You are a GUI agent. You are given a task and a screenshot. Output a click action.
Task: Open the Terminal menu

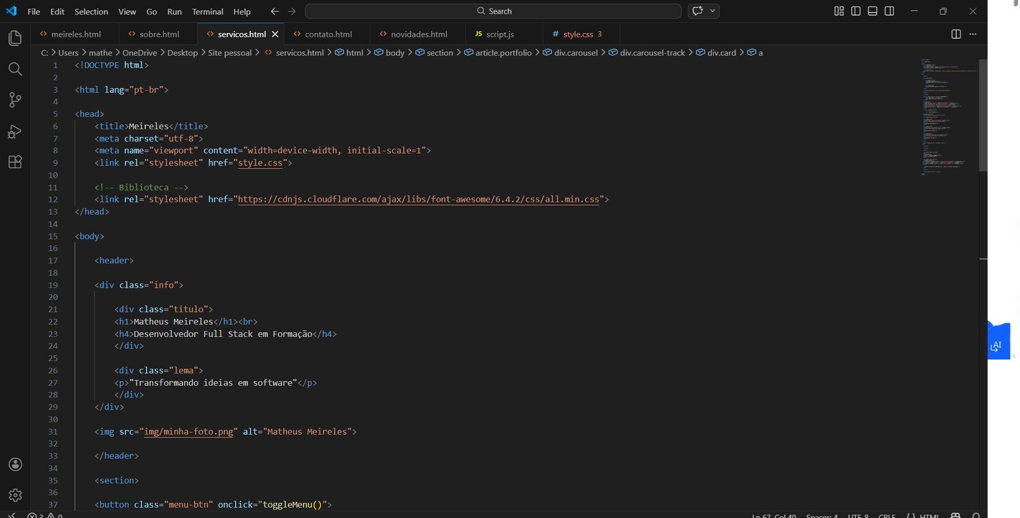[x=207, y=11]
